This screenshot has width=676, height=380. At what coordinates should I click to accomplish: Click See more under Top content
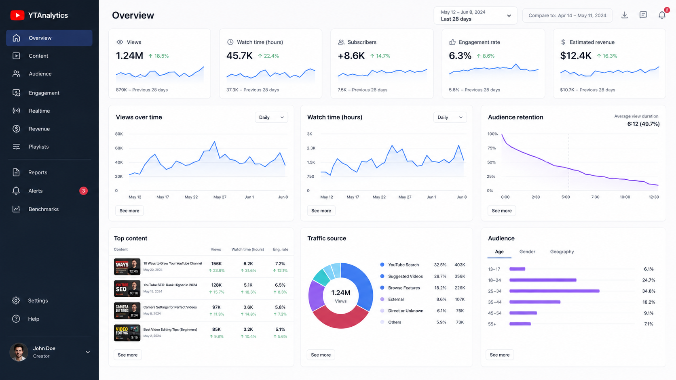128,355
